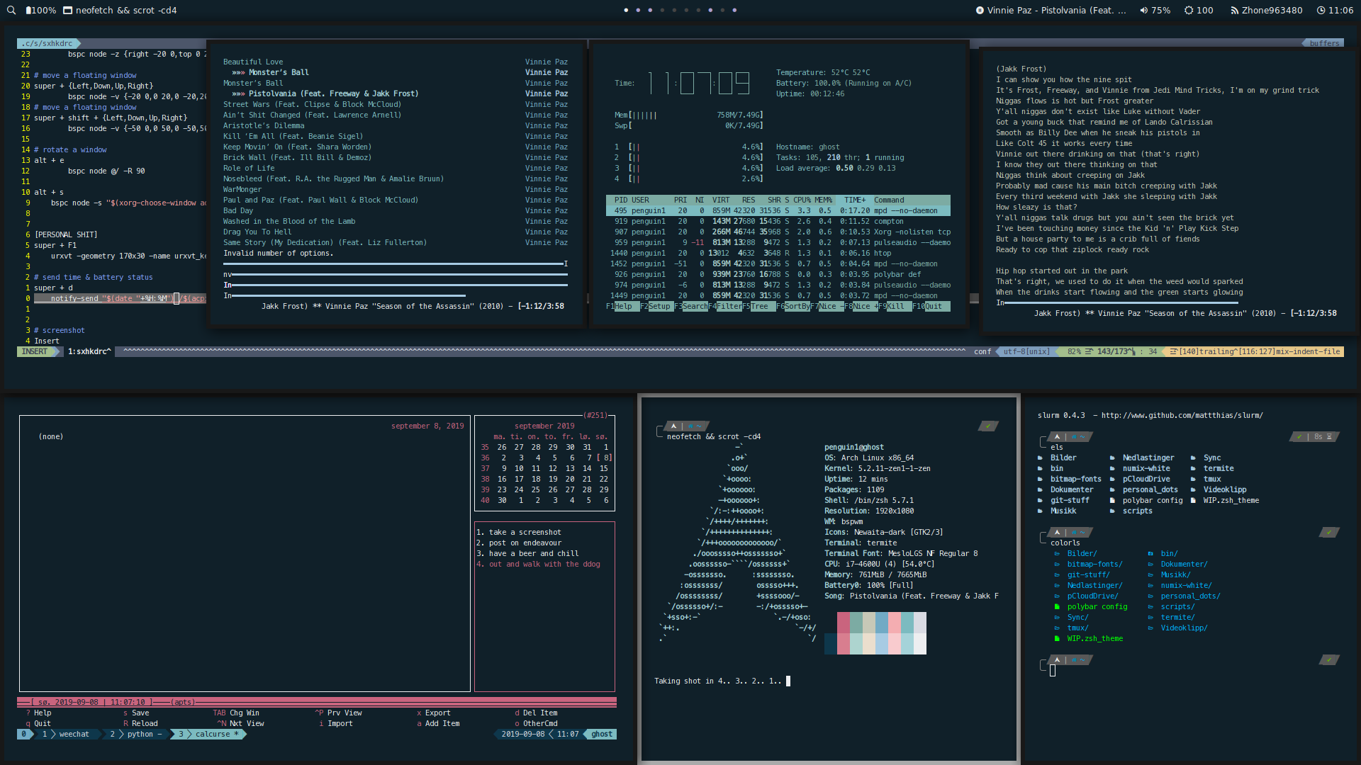Click F5 Tree in htop footer
1361x765 pixels.
758,307
